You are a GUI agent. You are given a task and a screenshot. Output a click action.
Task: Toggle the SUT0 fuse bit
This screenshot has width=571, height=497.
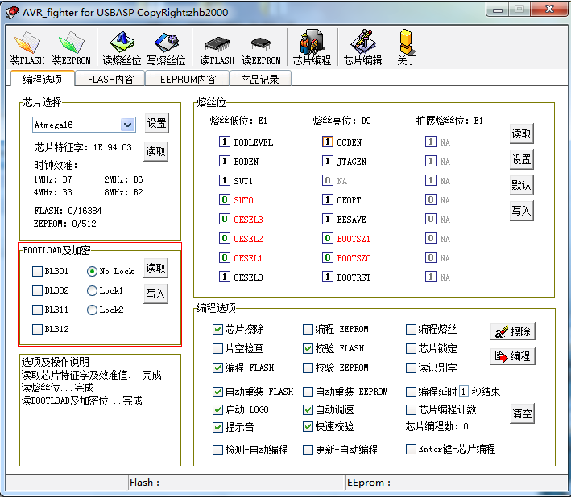[x=225, y=199]
